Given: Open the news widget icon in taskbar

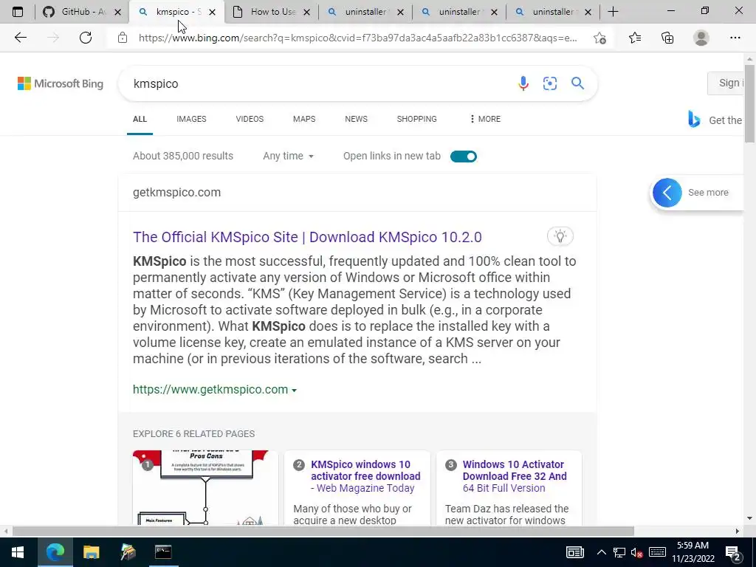Looking at the screenshot, I should click(574, 552).
